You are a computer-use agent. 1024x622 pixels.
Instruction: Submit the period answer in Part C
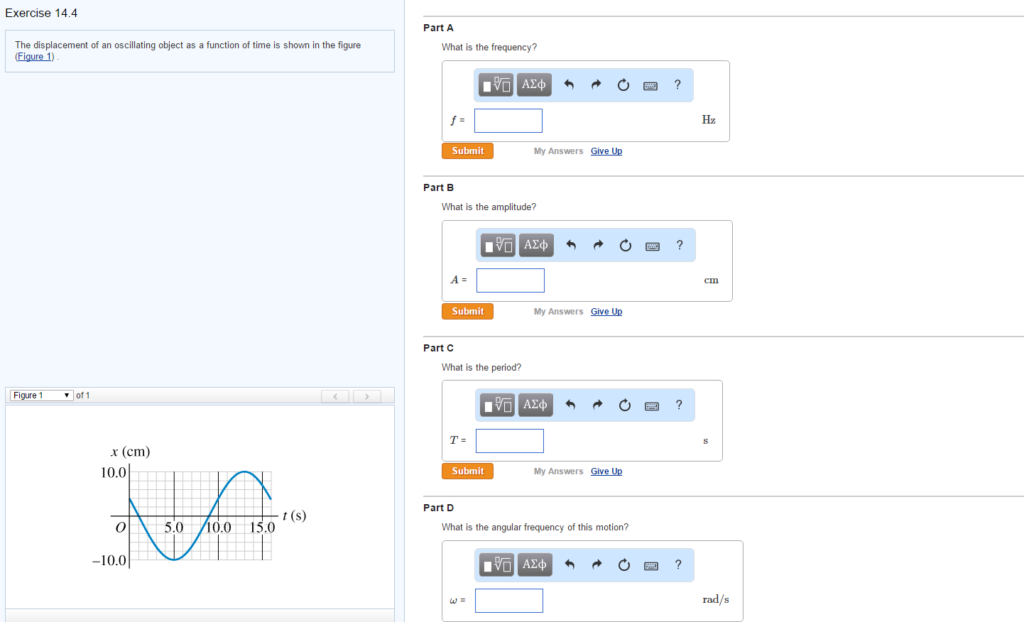click(x=467, y=471)
